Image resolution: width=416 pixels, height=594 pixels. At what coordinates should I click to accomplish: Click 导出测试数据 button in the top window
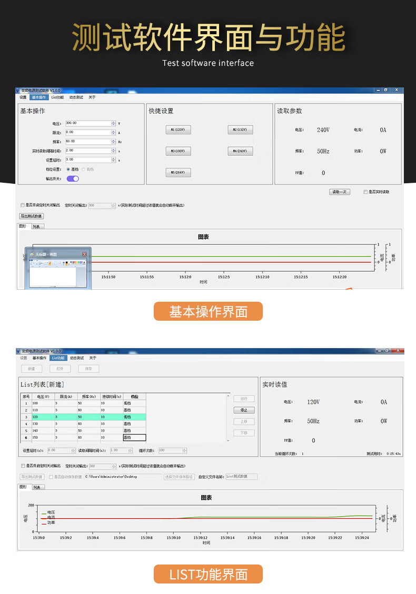click(32, 216)
